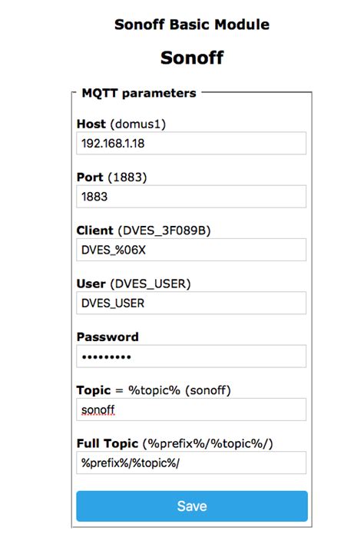Click the bold Port label
The width and height of the screenshot is (364, 544).
[x=90, y=177]
